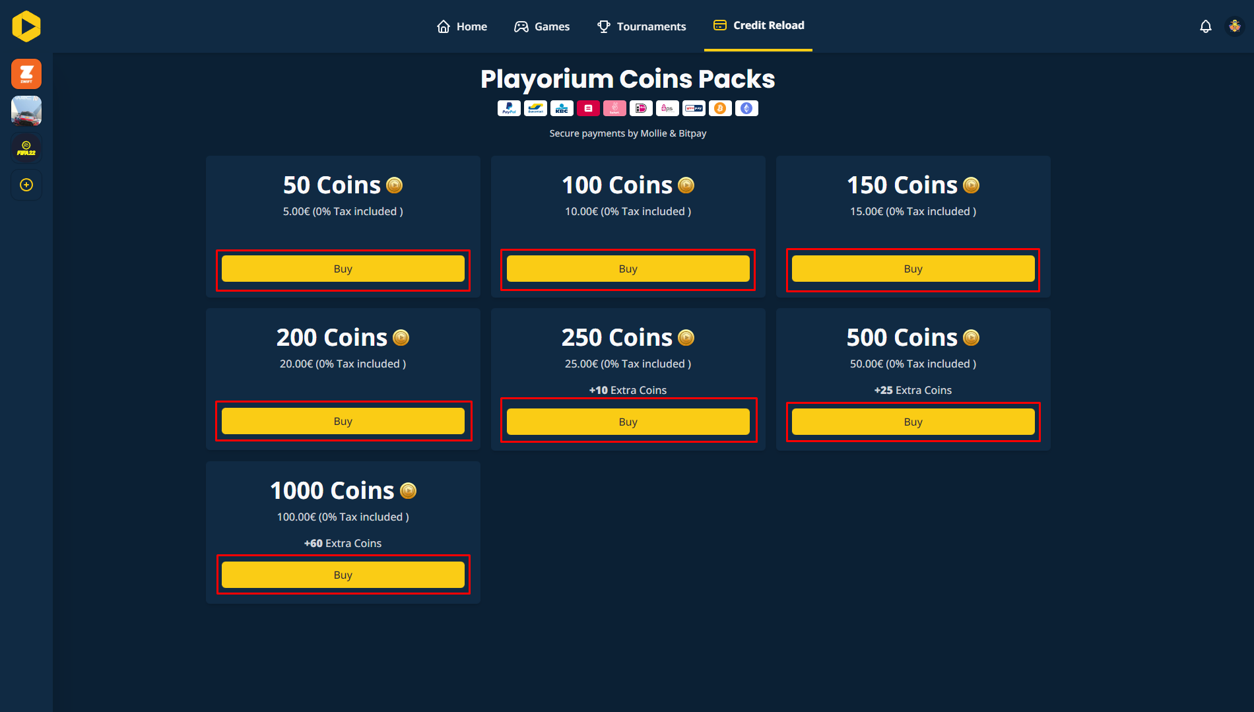Buy the 50 Coins pack

[343, 269]
